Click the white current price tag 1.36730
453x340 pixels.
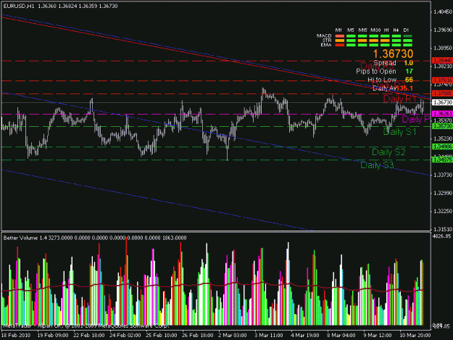[442, 102]
